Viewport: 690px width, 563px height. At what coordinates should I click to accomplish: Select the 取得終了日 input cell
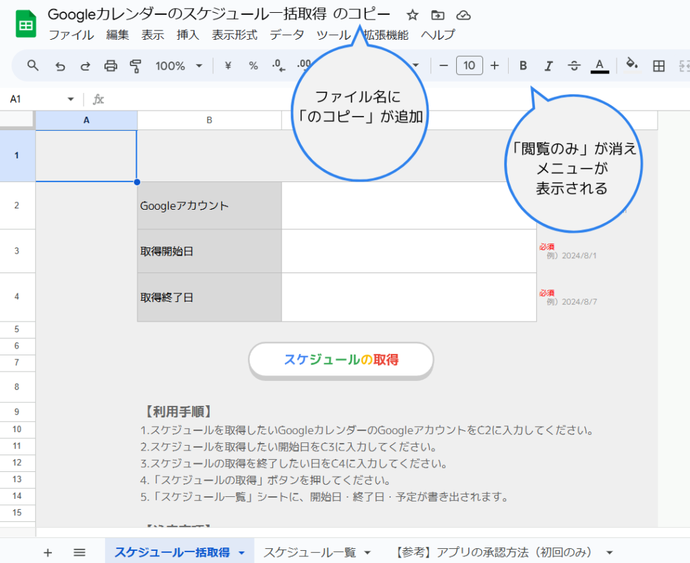click(x=409, y=297)
